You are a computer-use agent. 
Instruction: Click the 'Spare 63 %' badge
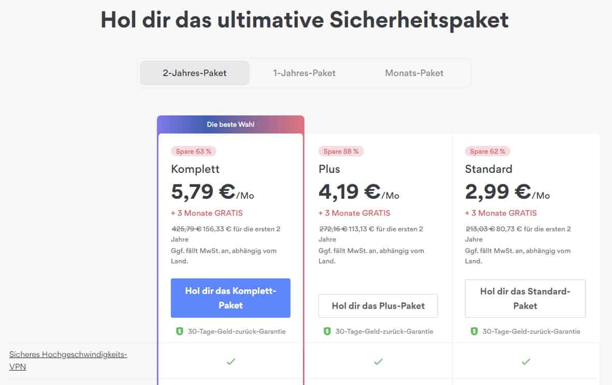coord(194,151)
